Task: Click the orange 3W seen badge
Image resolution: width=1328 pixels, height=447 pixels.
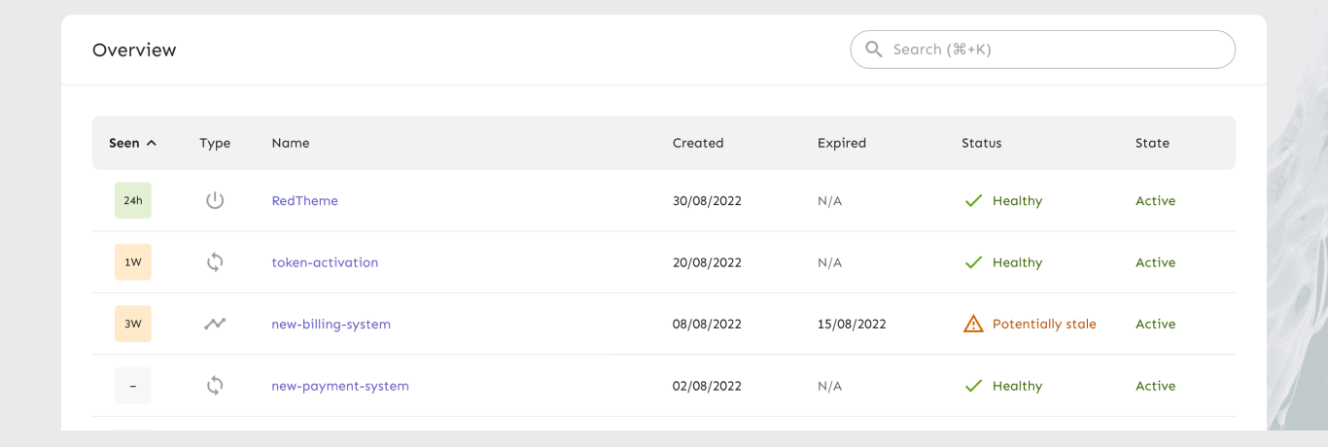Action: (x=133, y=324)
